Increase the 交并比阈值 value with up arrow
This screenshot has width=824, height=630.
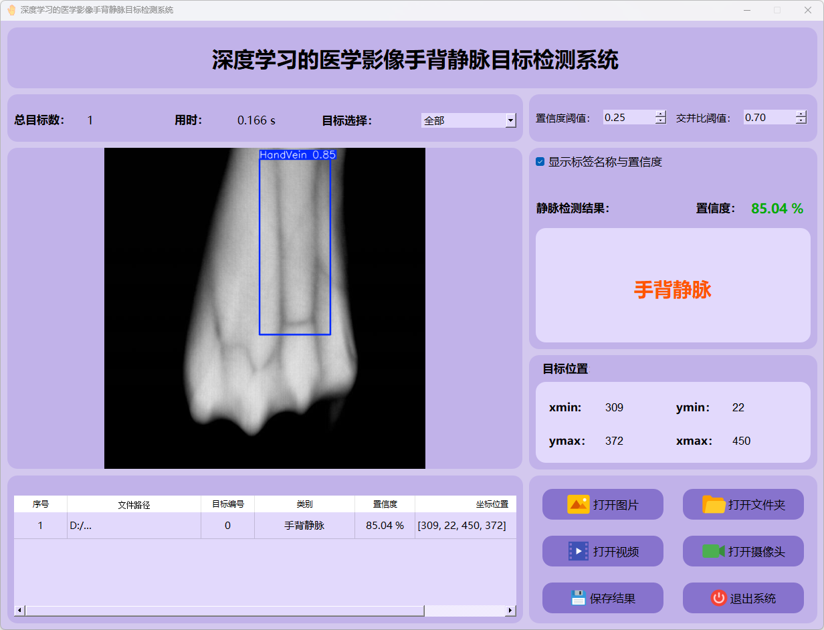point(801,114)
